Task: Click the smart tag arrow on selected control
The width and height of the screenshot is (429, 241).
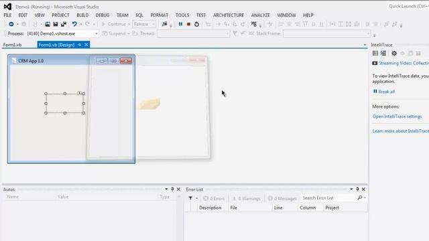Action: [x=79, y=93]
